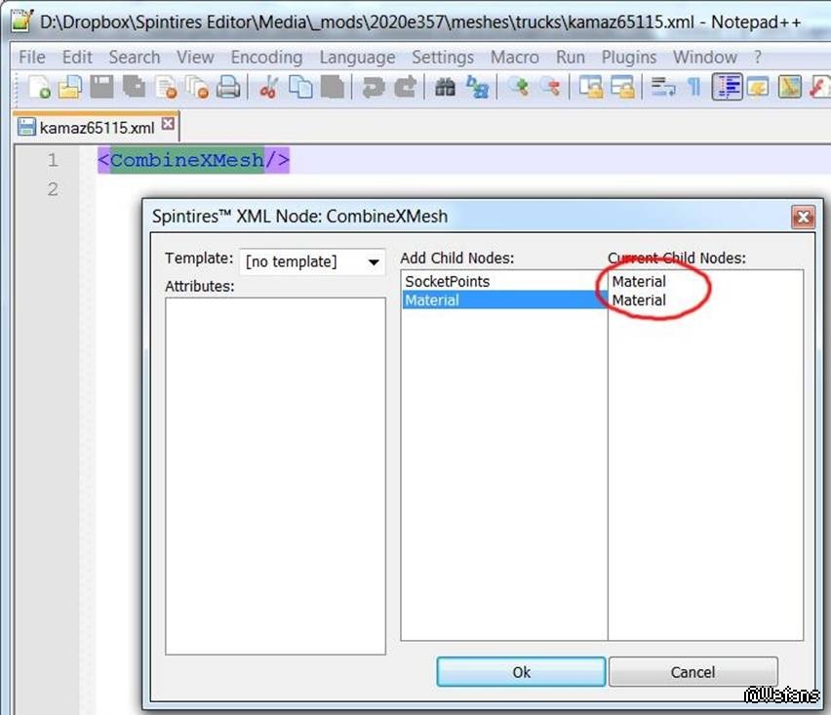Click the New file toolbar icon
Viewport: 831px width, 715px height.
[39, 89]
